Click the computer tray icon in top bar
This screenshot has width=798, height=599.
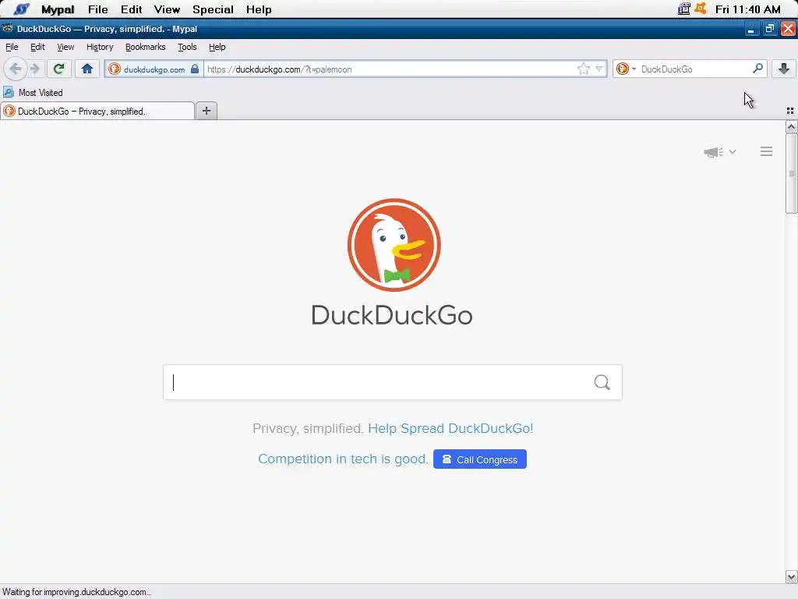[x=684, y=9]
